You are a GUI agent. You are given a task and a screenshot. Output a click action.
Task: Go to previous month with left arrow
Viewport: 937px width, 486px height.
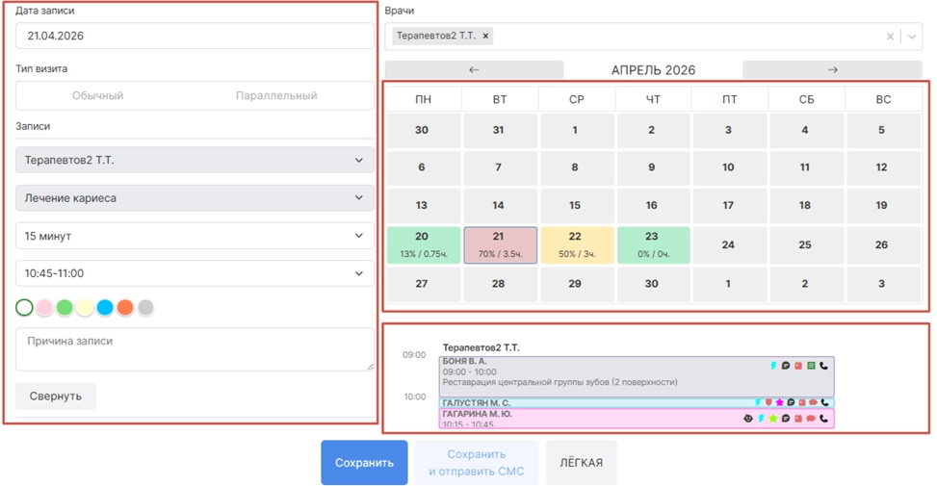(x=474, y=70)
